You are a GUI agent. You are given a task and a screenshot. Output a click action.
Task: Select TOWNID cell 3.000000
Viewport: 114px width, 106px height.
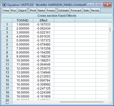[x=23, y=32]
